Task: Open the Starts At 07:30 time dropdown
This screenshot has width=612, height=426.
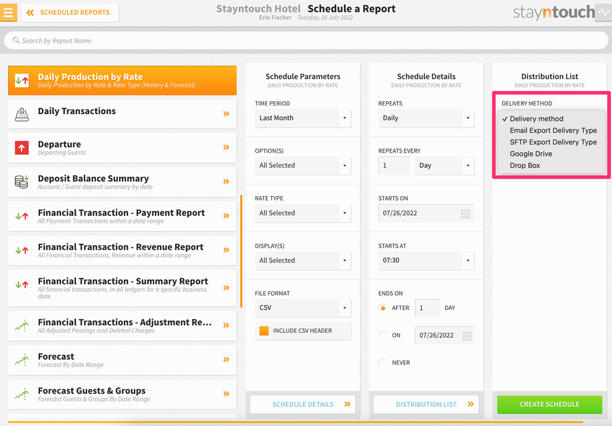Action: tap(426, 261)
